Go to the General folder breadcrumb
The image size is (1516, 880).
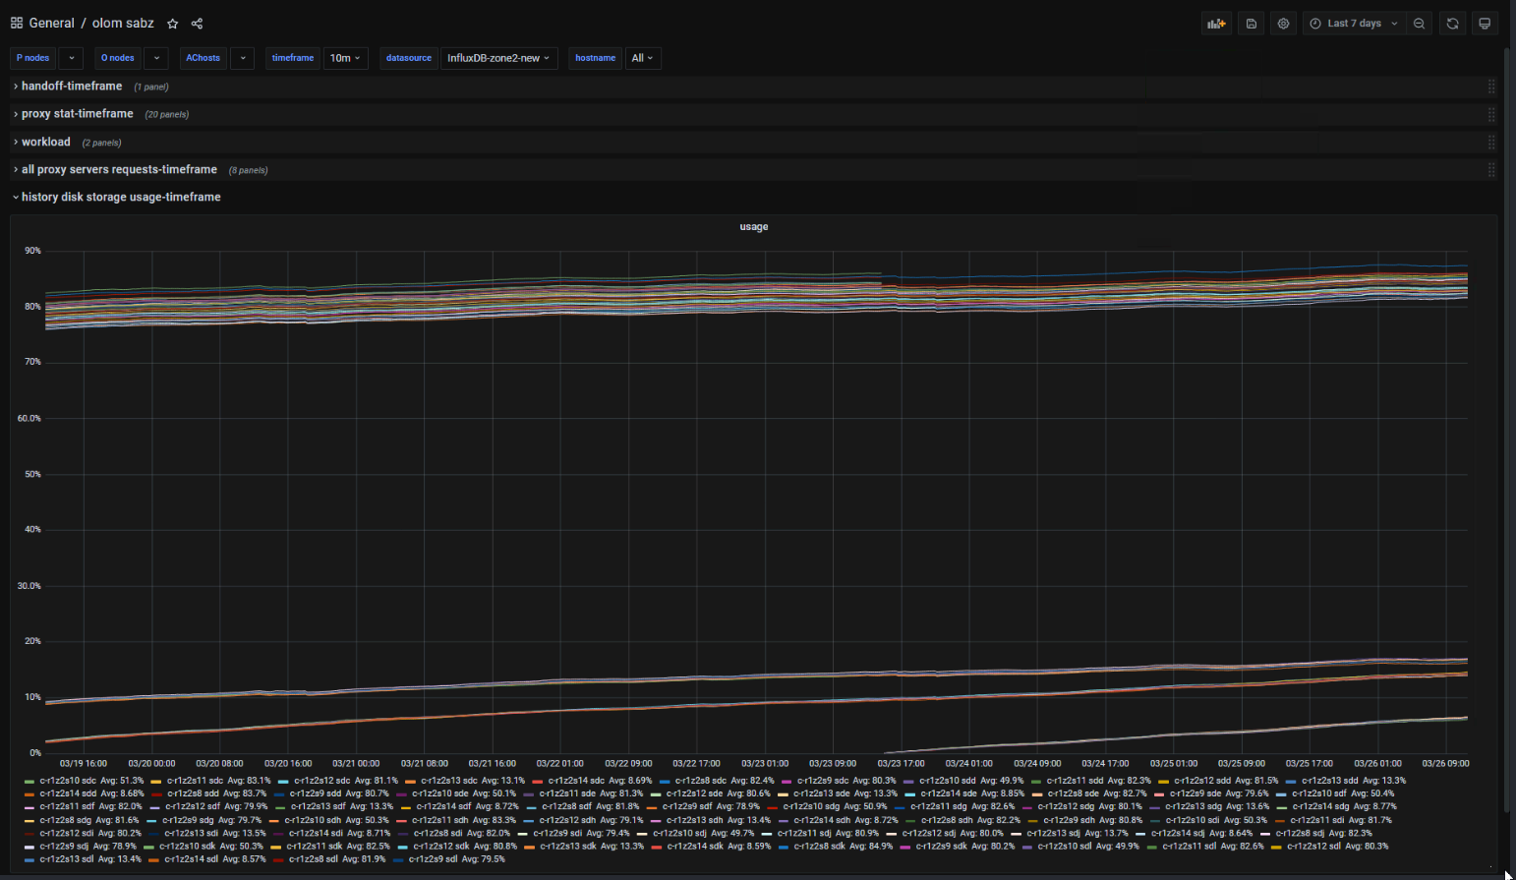(51, 24)
